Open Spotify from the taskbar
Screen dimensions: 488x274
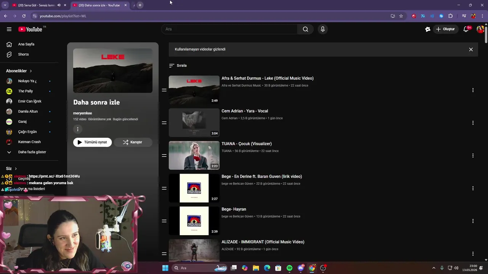tap(289, 268)
